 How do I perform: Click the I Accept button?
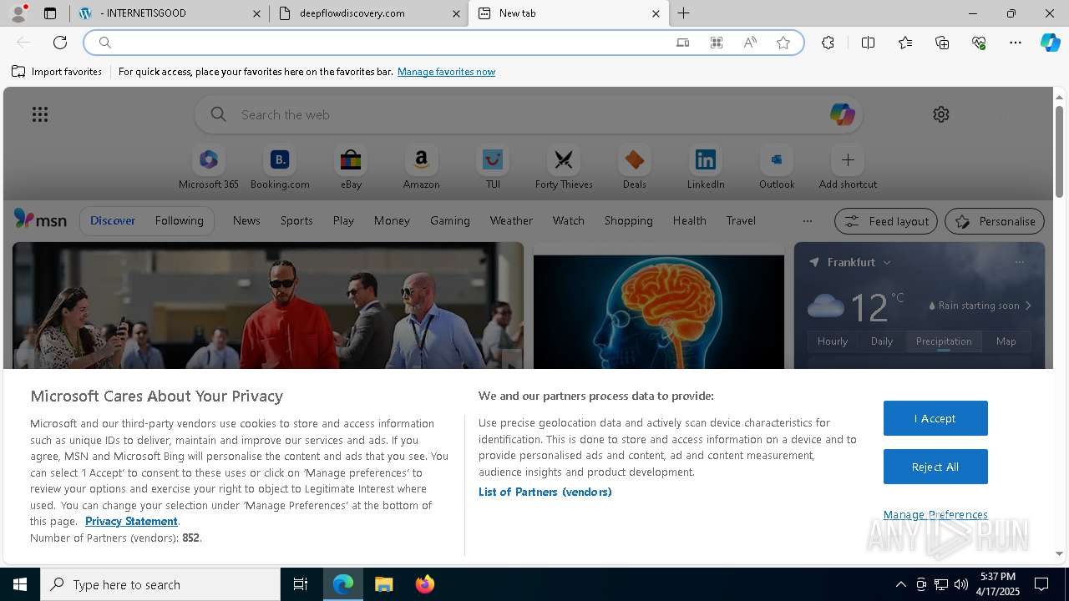(935, 418)
